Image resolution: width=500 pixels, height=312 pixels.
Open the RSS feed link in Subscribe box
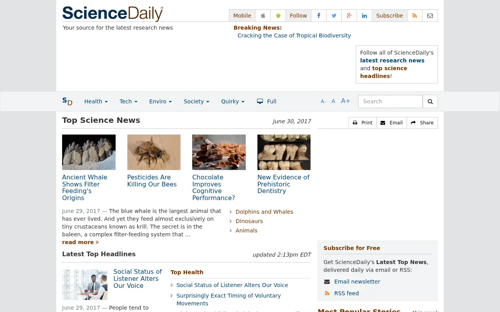coord(346,293)
